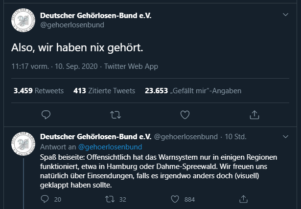Share the reply tweet

click(242, 199)
